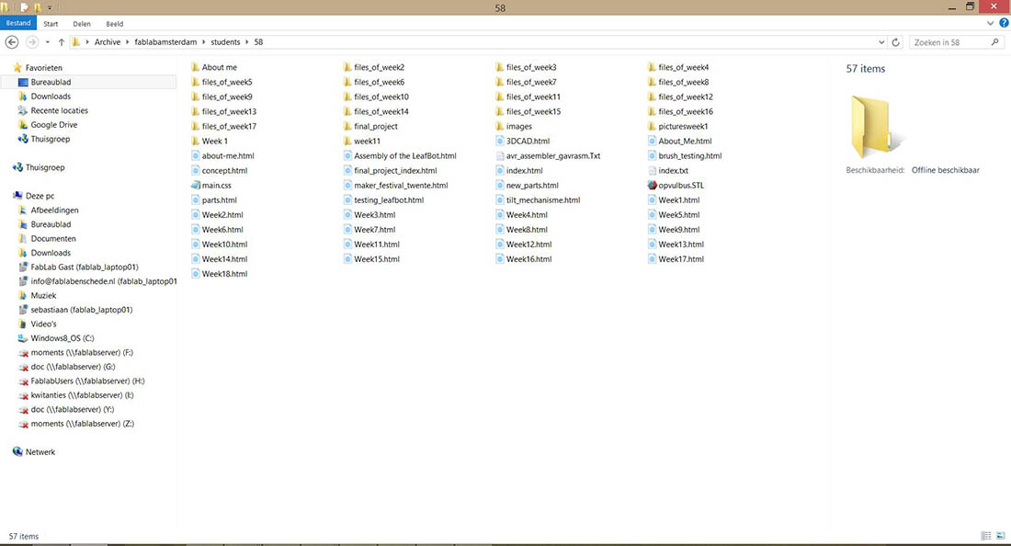Open Afbeeldingen under Deze pc
1011x546 pixels.
(55, 210)
